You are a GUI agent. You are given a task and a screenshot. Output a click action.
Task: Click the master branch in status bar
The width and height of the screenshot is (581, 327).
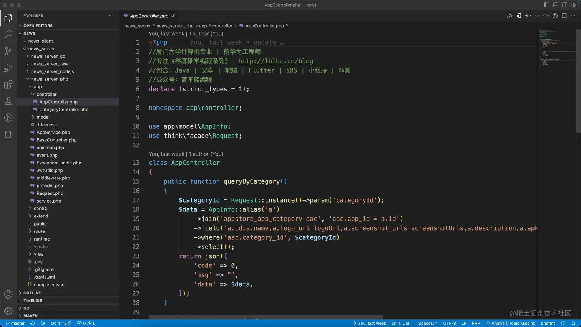coord(15,323)
